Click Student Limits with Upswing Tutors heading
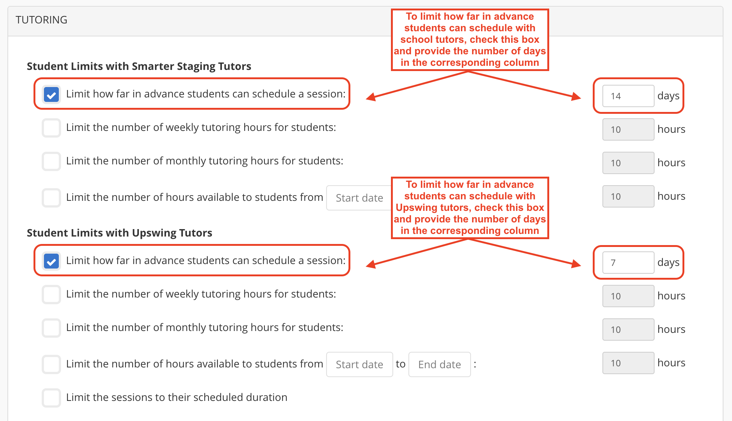This screenshot has width=732, height=421. (x=120, y=233)
